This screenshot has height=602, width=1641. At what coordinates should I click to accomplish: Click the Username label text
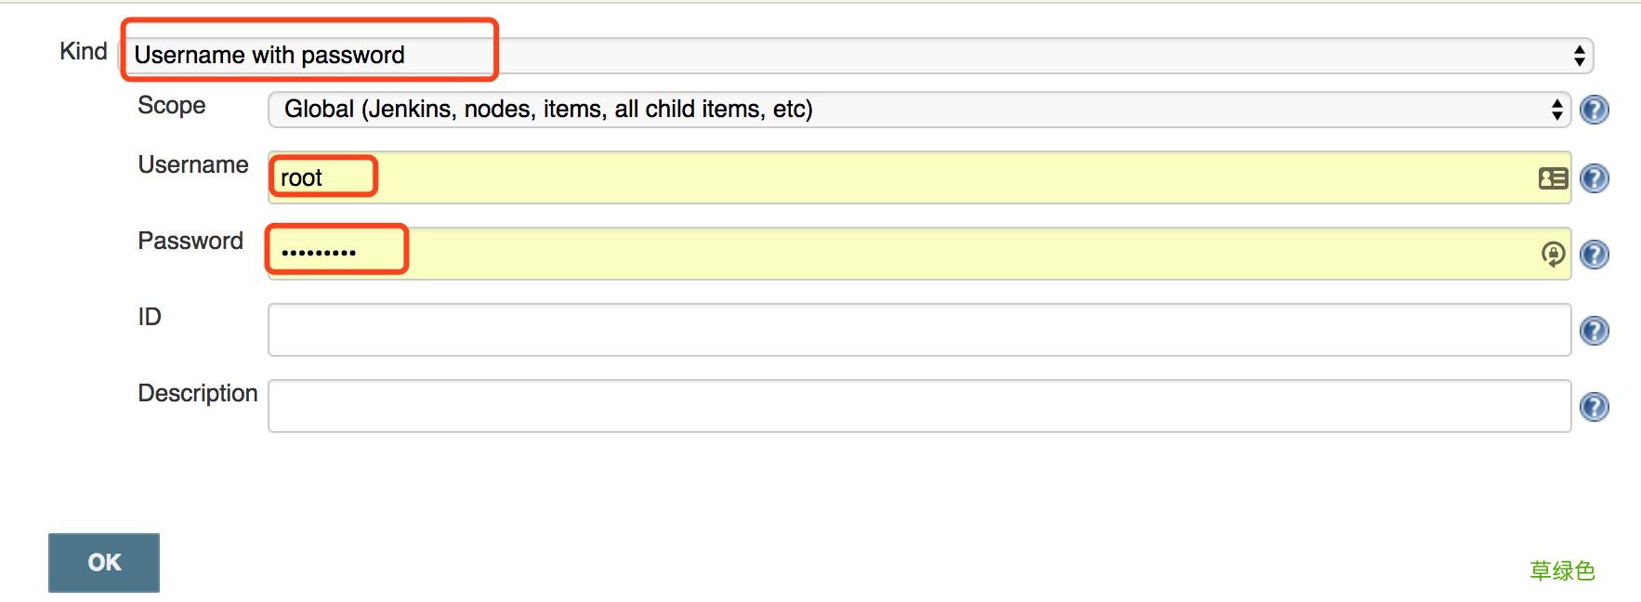pyautogui.click(x=193, y=164)
